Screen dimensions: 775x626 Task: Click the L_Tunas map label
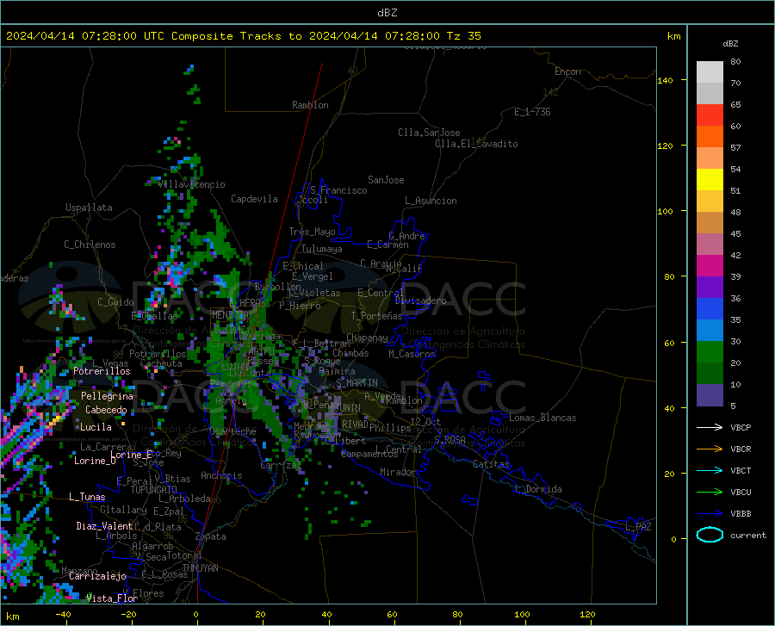pos(87,497)
